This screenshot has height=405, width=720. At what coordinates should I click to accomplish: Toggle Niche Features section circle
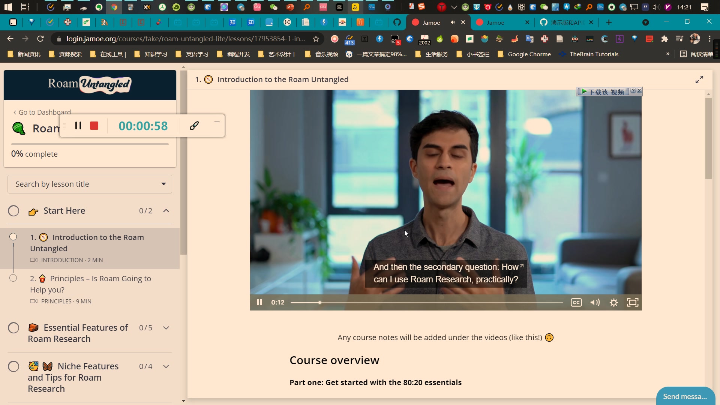[13, 366]
